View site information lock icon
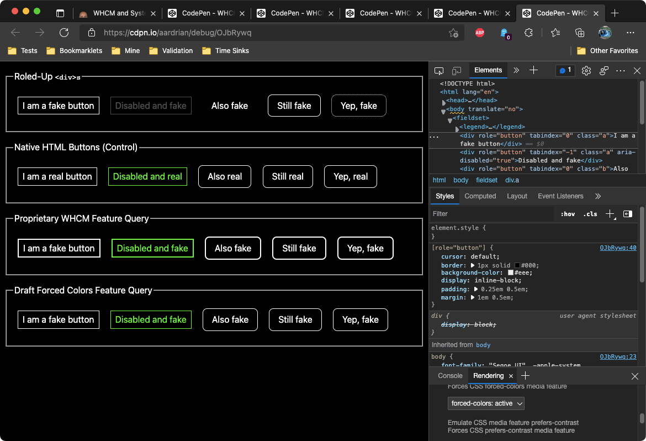The height and width of the screenshot is (441, 646). (92, 33)
